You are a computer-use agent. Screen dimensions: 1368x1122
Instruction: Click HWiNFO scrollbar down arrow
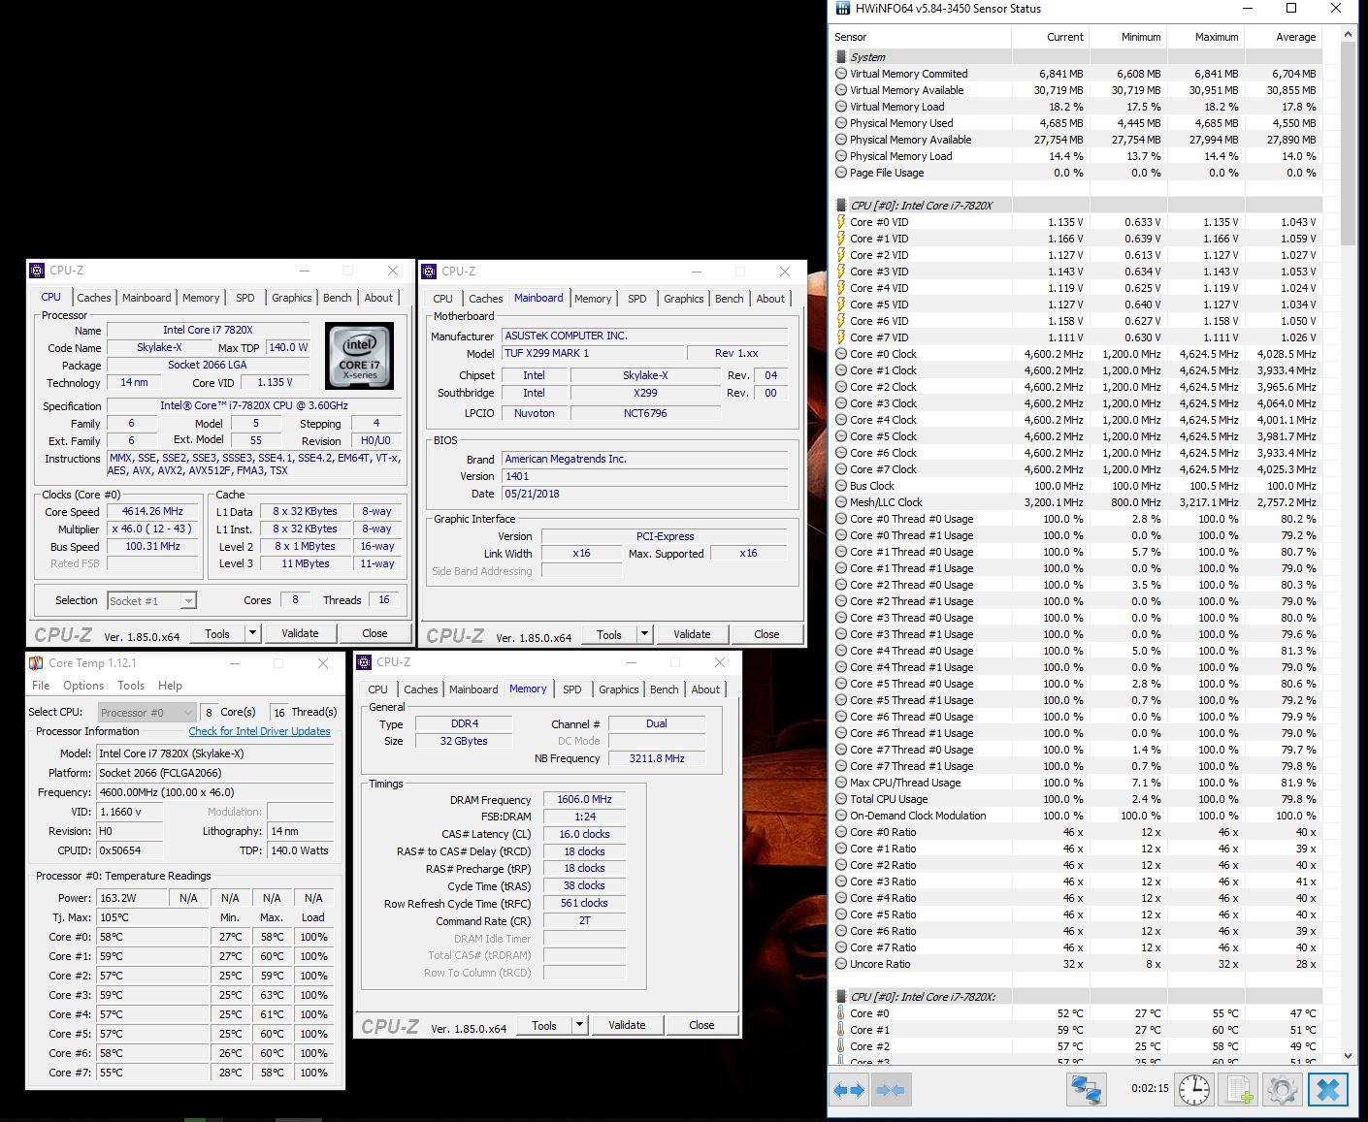[x=1349, y=1056]
